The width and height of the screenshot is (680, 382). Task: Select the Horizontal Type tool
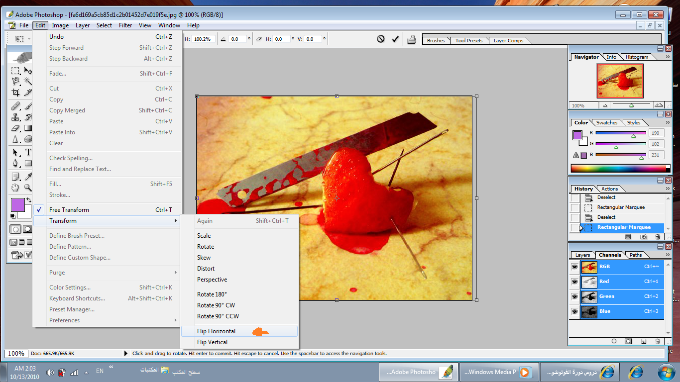pyautogui.click(x=28, y=152)
